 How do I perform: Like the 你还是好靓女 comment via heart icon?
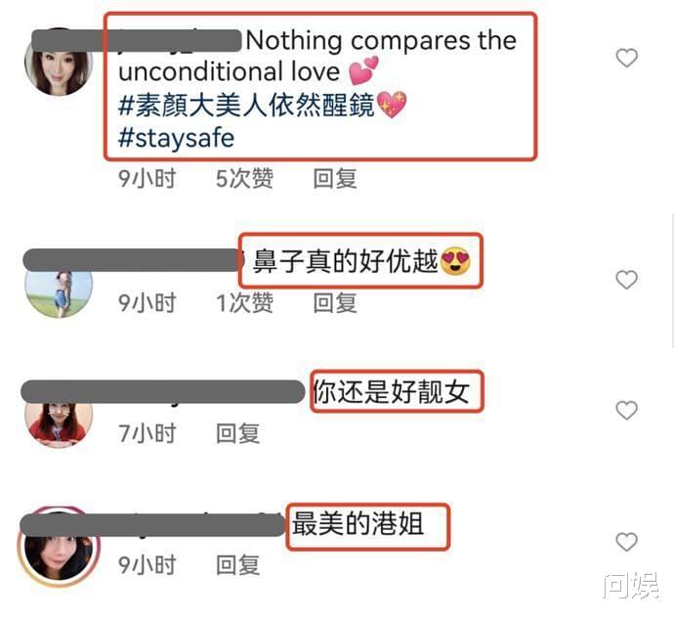(x=626, y=411)
